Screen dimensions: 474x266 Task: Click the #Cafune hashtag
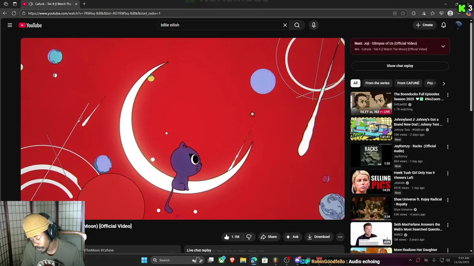tap(107, 250)
